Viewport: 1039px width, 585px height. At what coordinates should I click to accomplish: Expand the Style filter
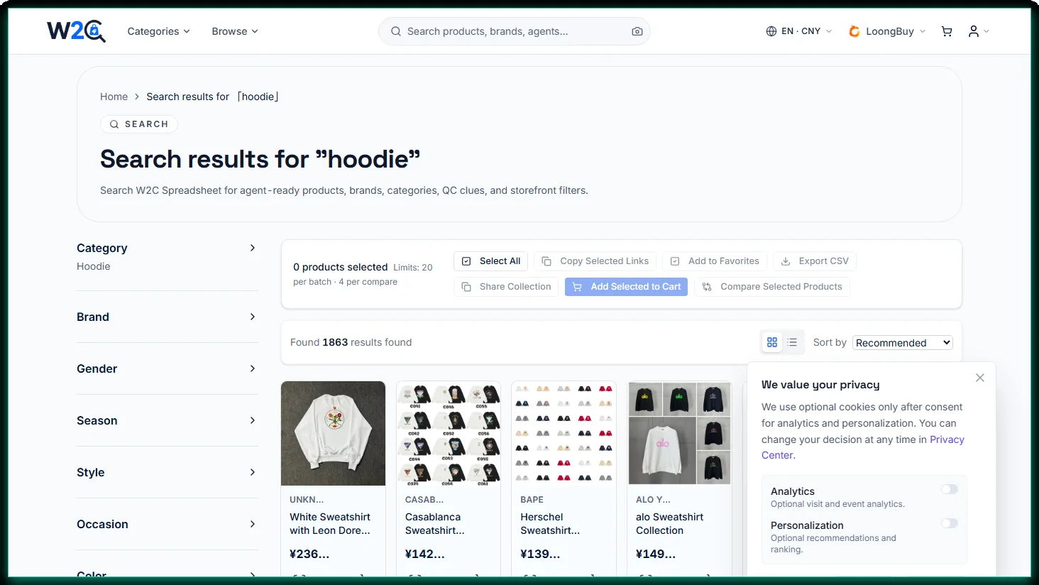point(167,472)
